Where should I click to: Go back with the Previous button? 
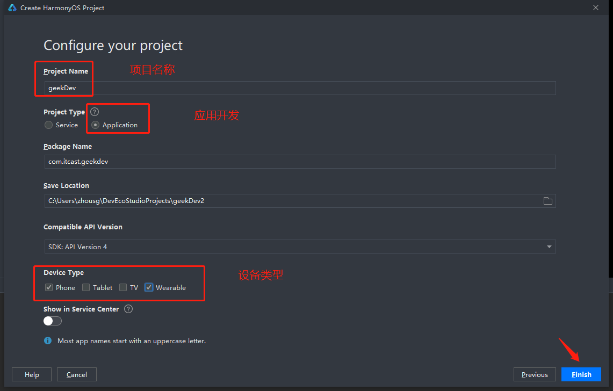pyautogui.click(x=534, y=374)
